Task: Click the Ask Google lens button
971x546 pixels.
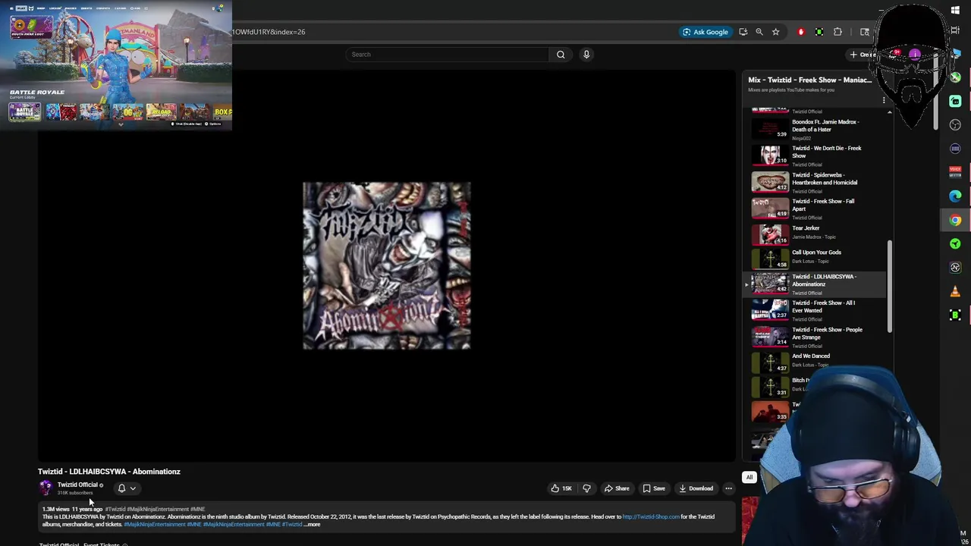Action: pyautogui.click(x=705, y=32)
